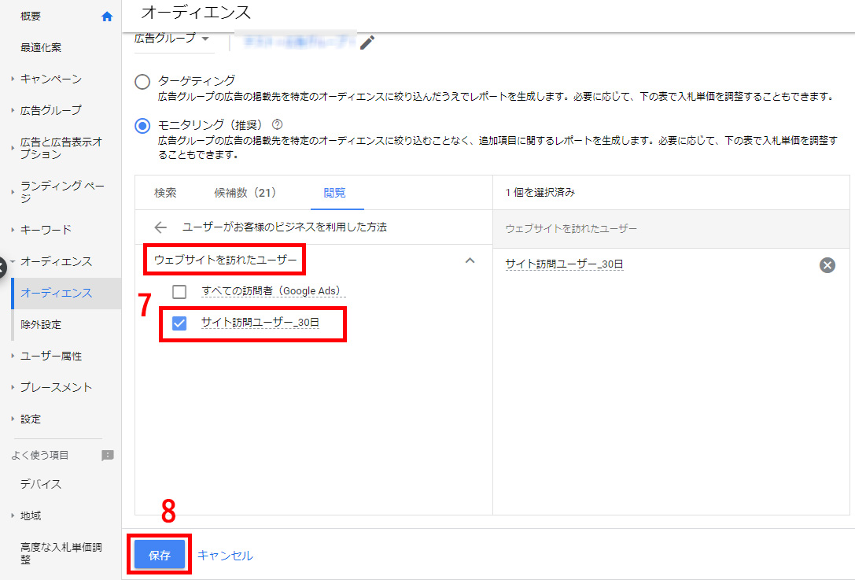Click the 1 個を選択済み header text
Viewport: 855px width, 580px height.
click(540, 192)
